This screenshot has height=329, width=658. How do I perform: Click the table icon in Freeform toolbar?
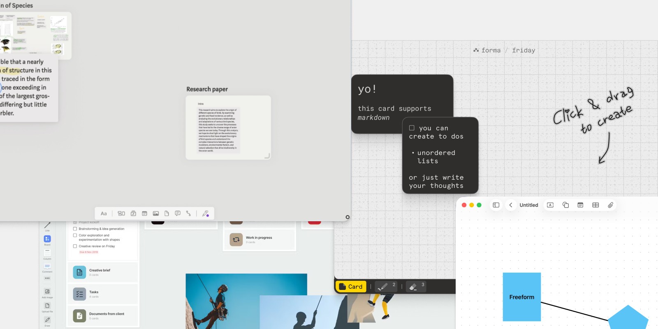[595, 205]
